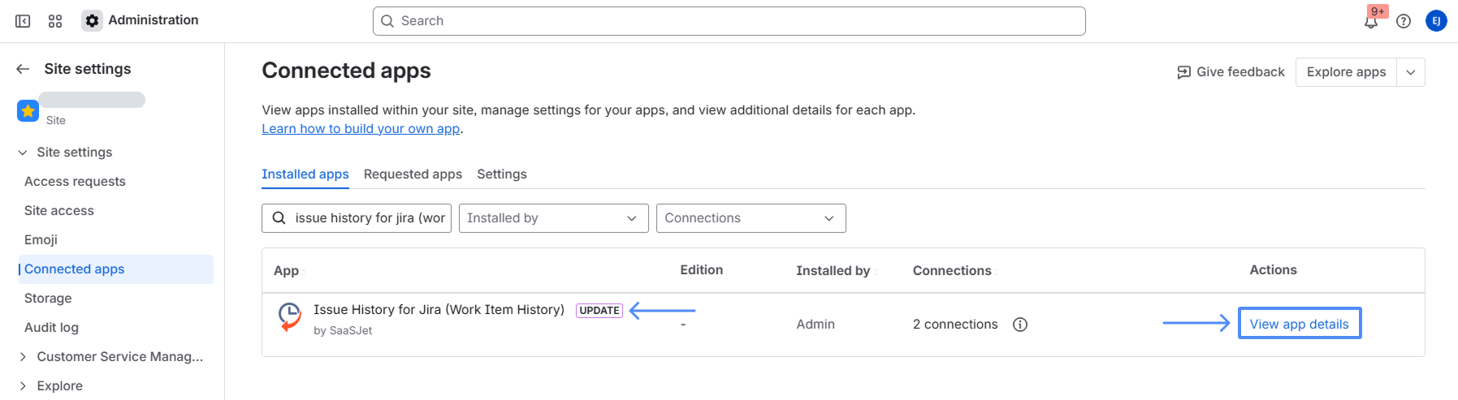This screenshot has width=1458, height=400.
Task: Switch to the Requested apps tab
Action: [x=413, y=174]
